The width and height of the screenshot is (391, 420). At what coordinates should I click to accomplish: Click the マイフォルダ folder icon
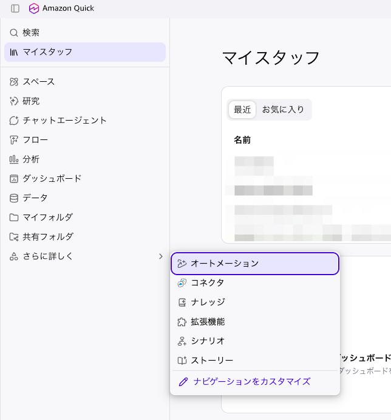click(x=14, y=218)
